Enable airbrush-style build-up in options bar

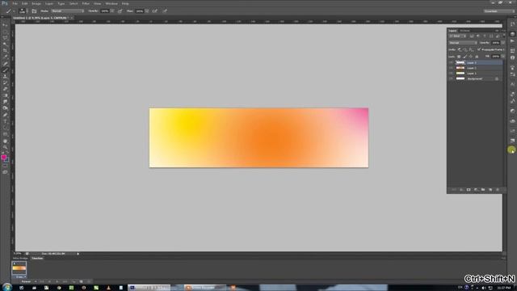[x=154, y=11]
